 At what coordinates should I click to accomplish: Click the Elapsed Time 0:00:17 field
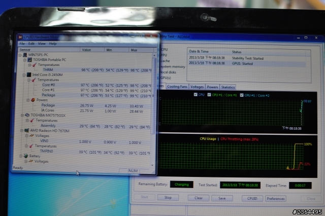pos(300,186)
